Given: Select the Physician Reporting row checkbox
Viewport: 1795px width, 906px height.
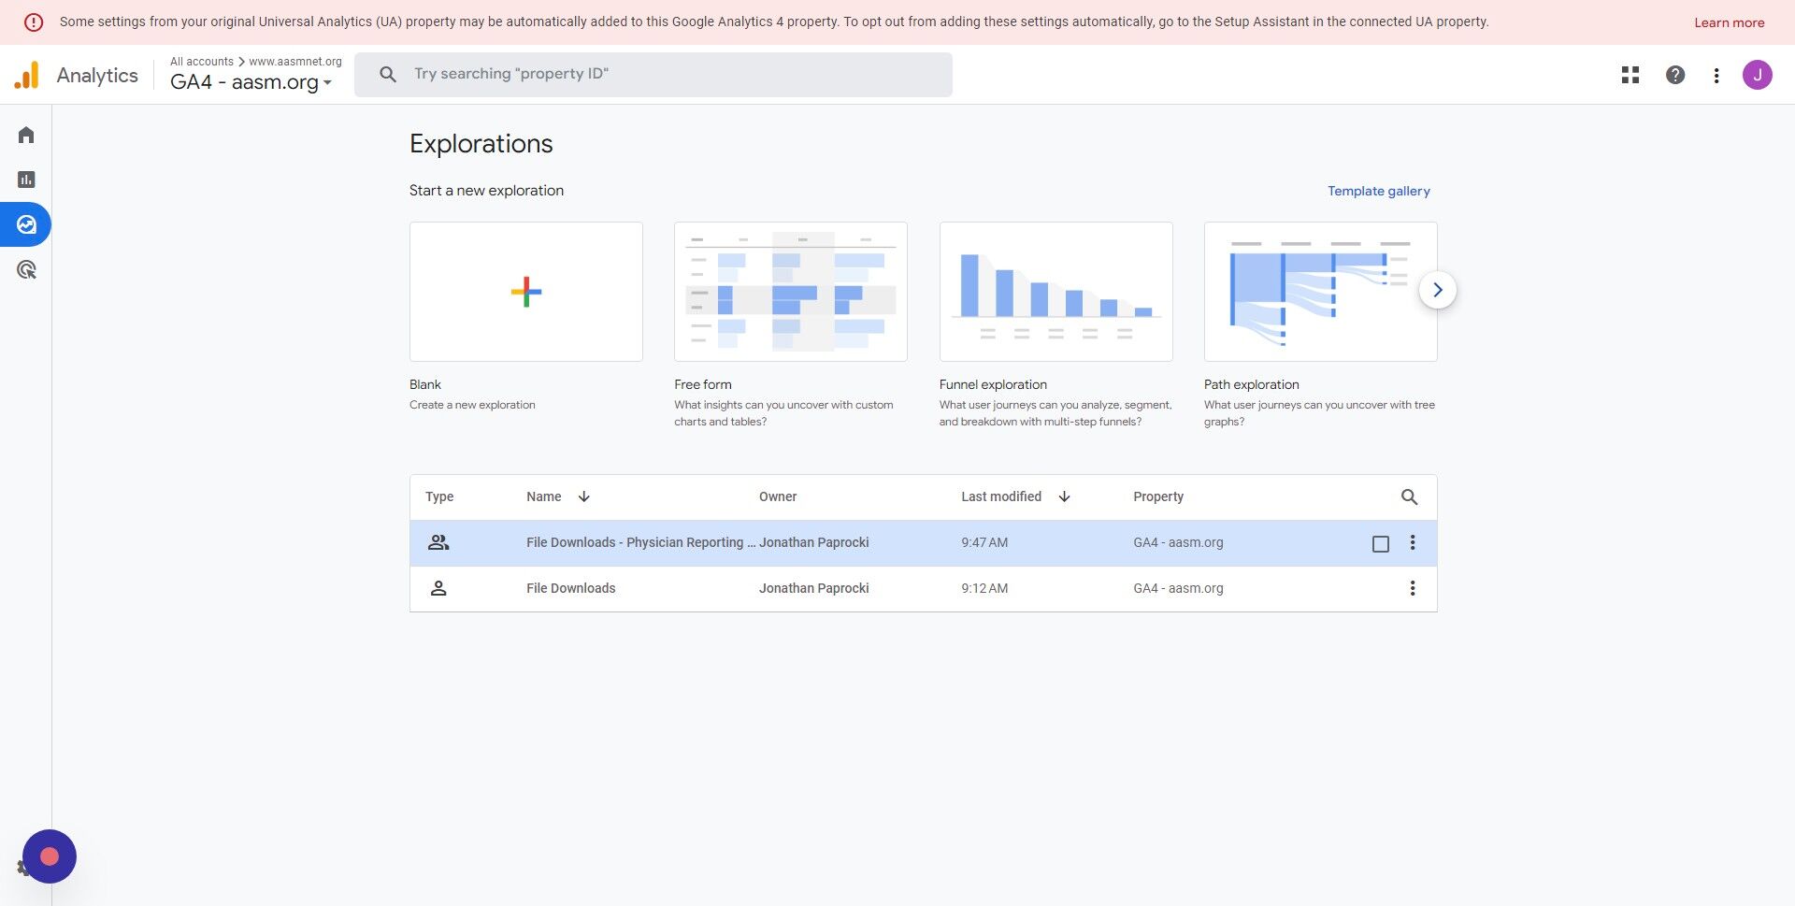Looking at the screenshot, I should coord(1381,544).
